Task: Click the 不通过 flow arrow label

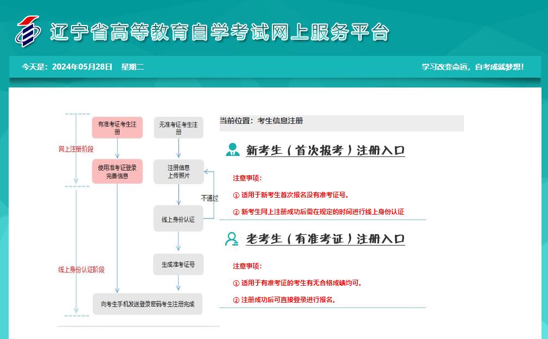Action: (x=210, y=198)
